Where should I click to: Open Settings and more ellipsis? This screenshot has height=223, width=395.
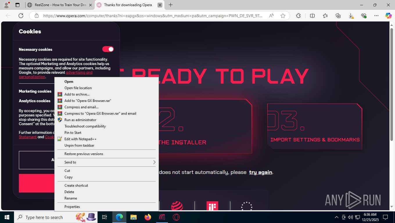coord(376,16)
